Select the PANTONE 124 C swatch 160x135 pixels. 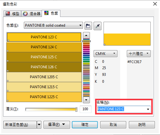point(44,47)
